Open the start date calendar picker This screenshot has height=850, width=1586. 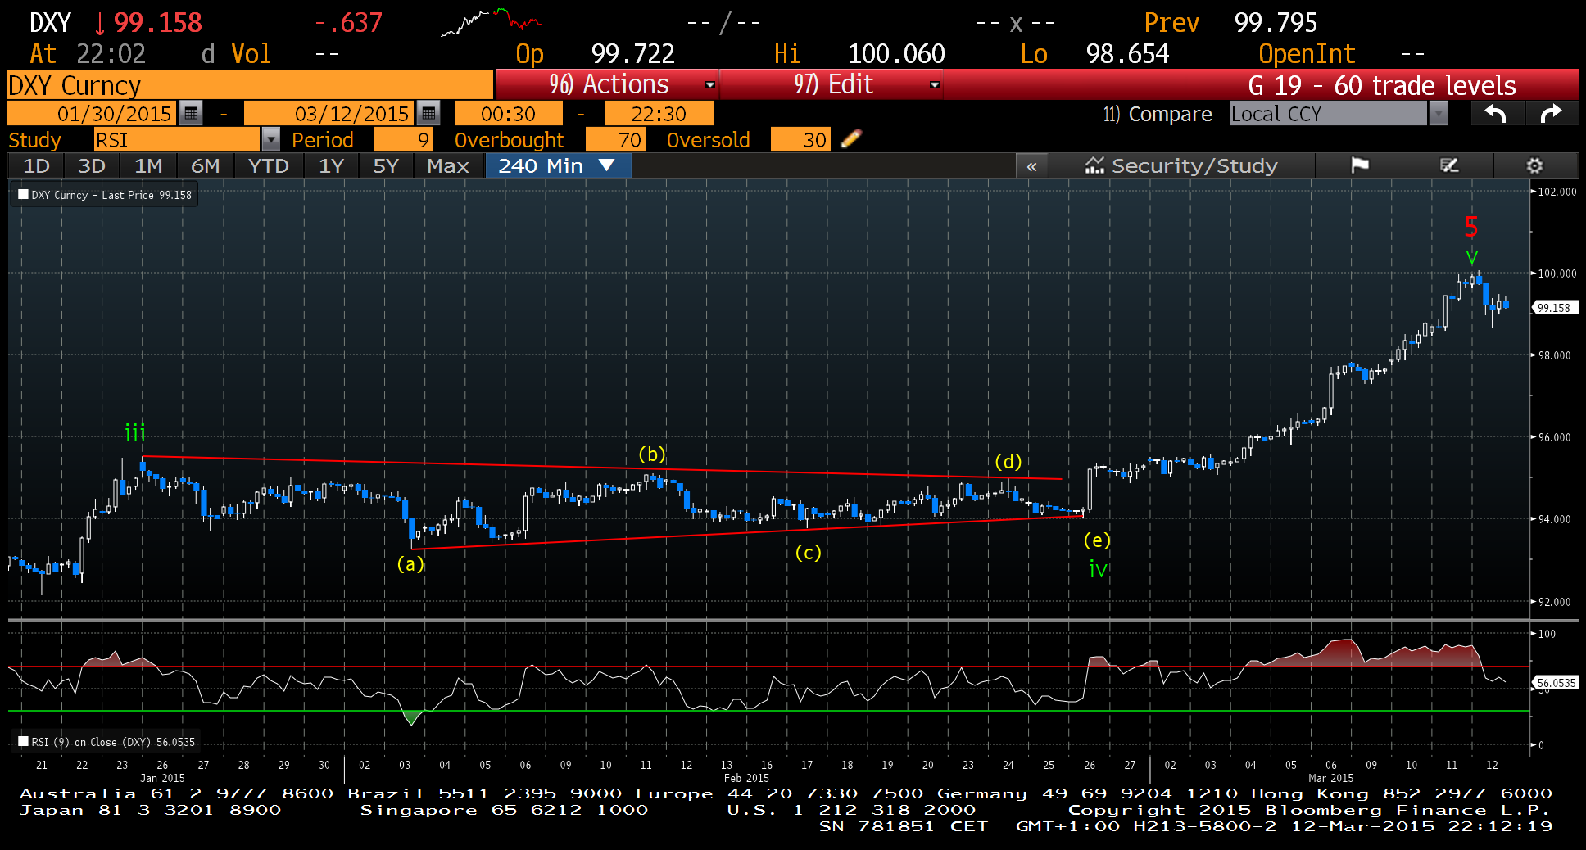pyautogui.click(x=191, y=113)
